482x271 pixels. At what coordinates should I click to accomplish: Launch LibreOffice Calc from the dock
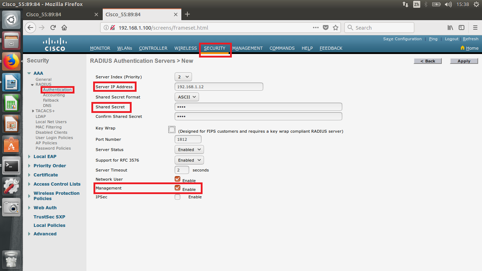11,103
